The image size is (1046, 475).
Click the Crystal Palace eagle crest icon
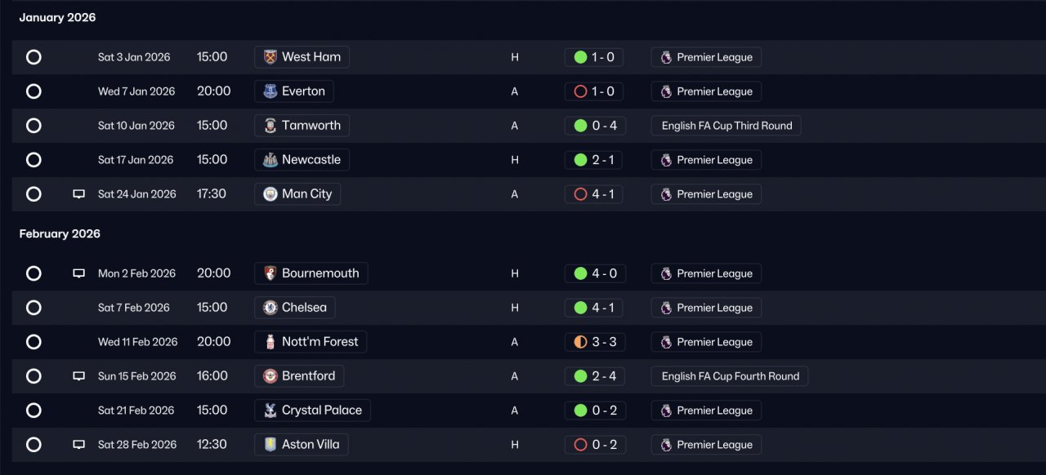[x=270, y=411]
